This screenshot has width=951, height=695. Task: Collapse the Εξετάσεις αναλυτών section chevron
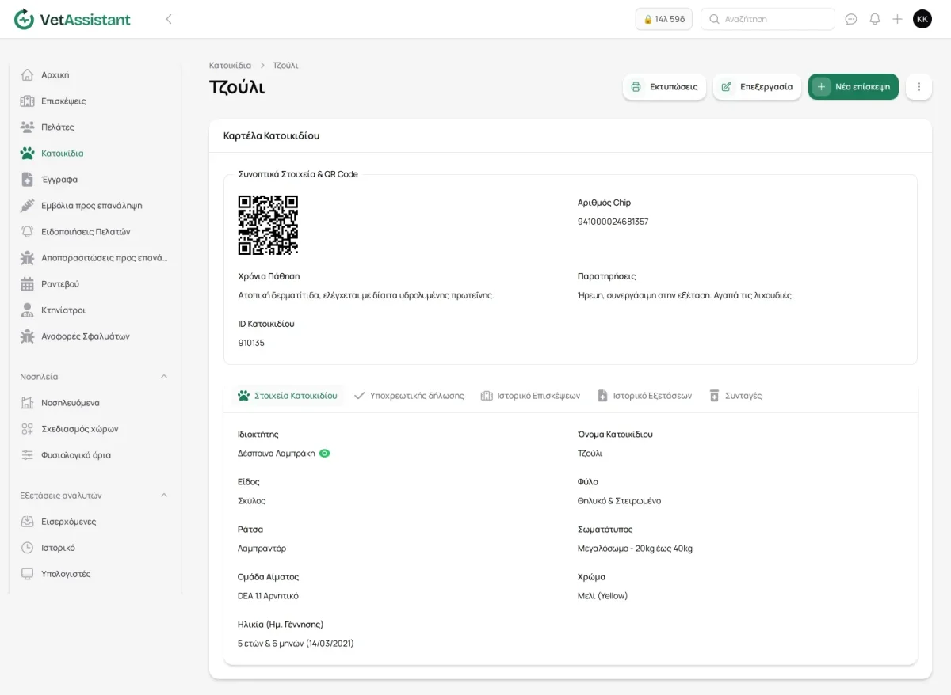click(164, 495)
